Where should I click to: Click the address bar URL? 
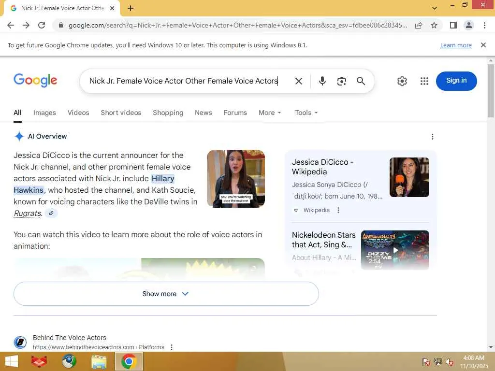238,25
